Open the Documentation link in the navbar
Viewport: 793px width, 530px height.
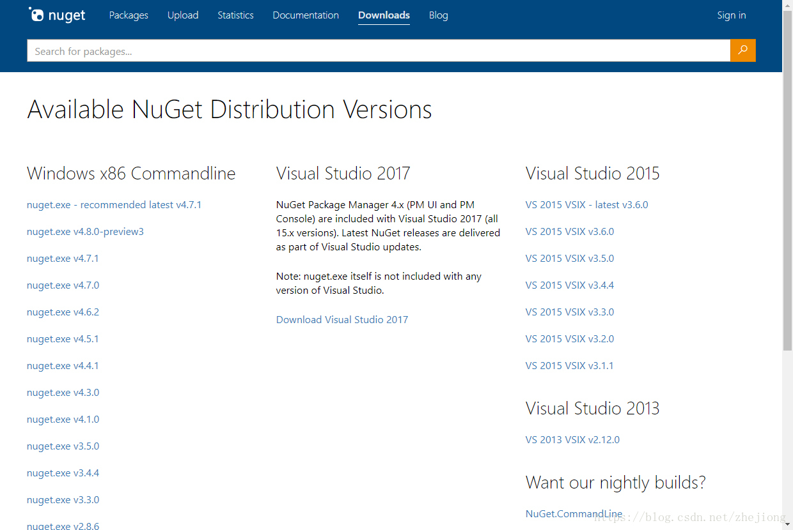point(306,15)
